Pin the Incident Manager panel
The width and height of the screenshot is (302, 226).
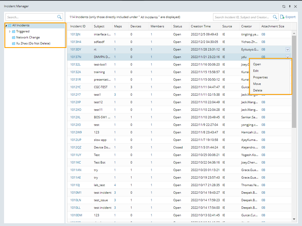(x=290, y=6)
